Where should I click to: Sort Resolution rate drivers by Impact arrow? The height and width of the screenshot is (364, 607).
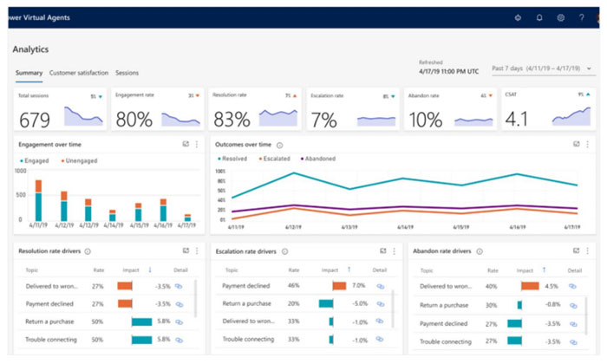(x=150, y=270)
